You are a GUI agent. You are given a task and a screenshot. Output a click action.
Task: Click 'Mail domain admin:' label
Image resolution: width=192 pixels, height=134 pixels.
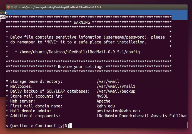[x=31, y=111]
